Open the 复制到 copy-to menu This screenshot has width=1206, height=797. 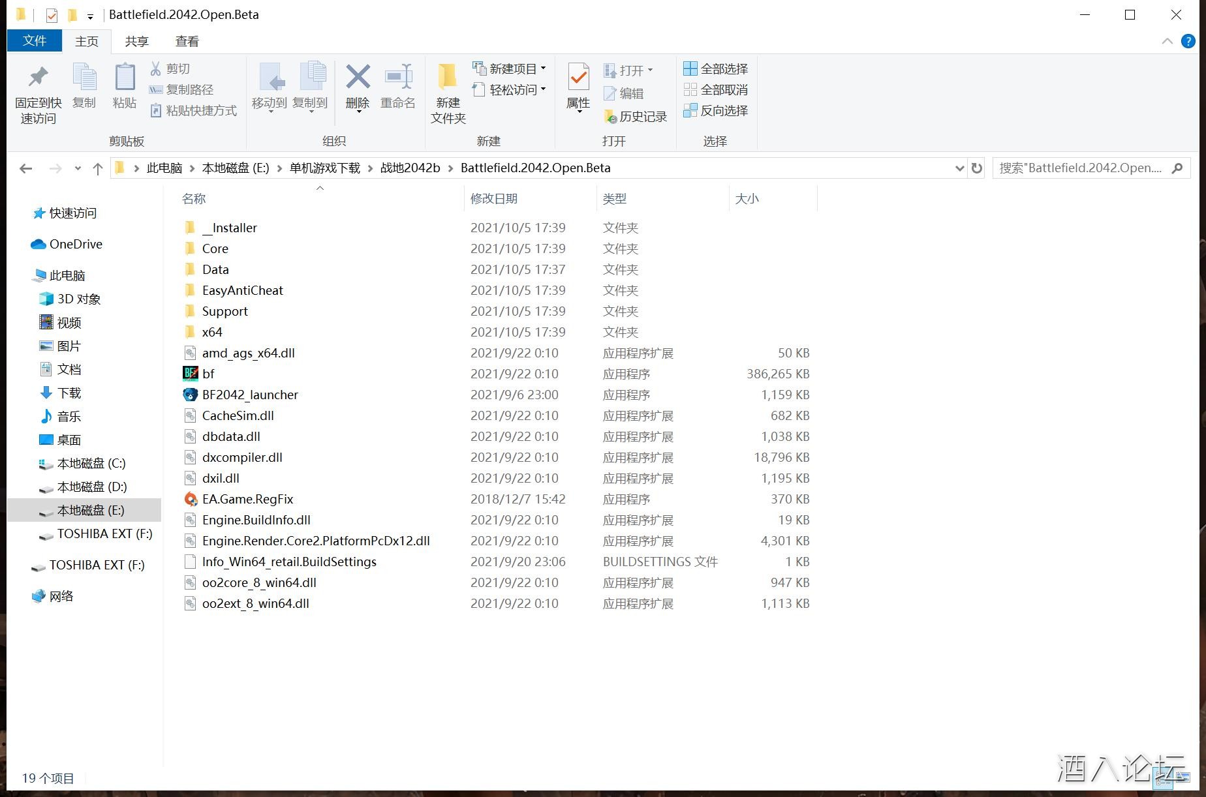[x=310, y=87]
